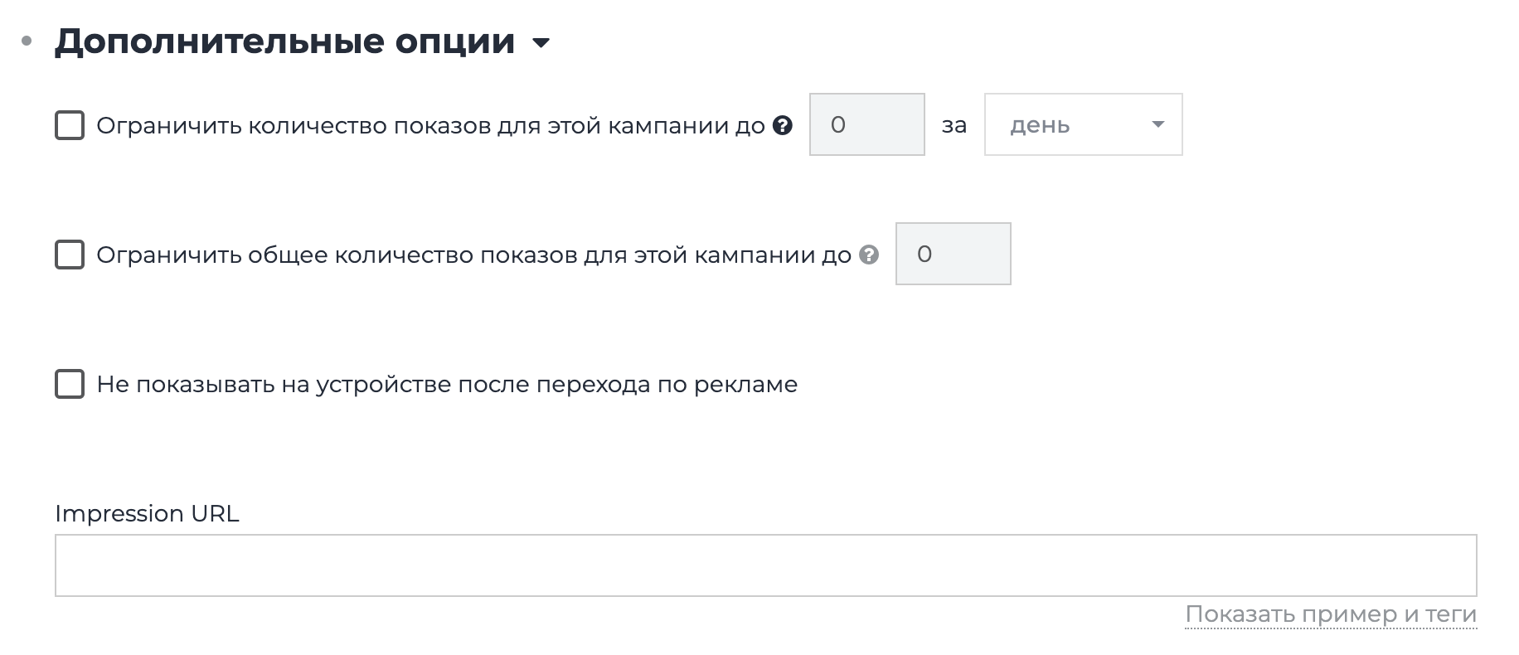The height and width of the screenshot is (655, 1519).
Task: Click the gray bullet before Дополнительные опции
Action: point(27,41)
